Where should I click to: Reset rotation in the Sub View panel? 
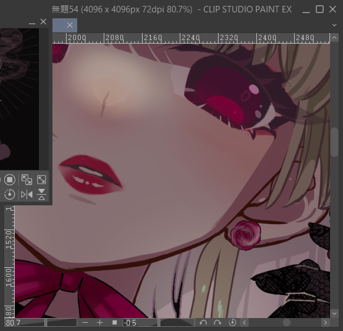9,194
